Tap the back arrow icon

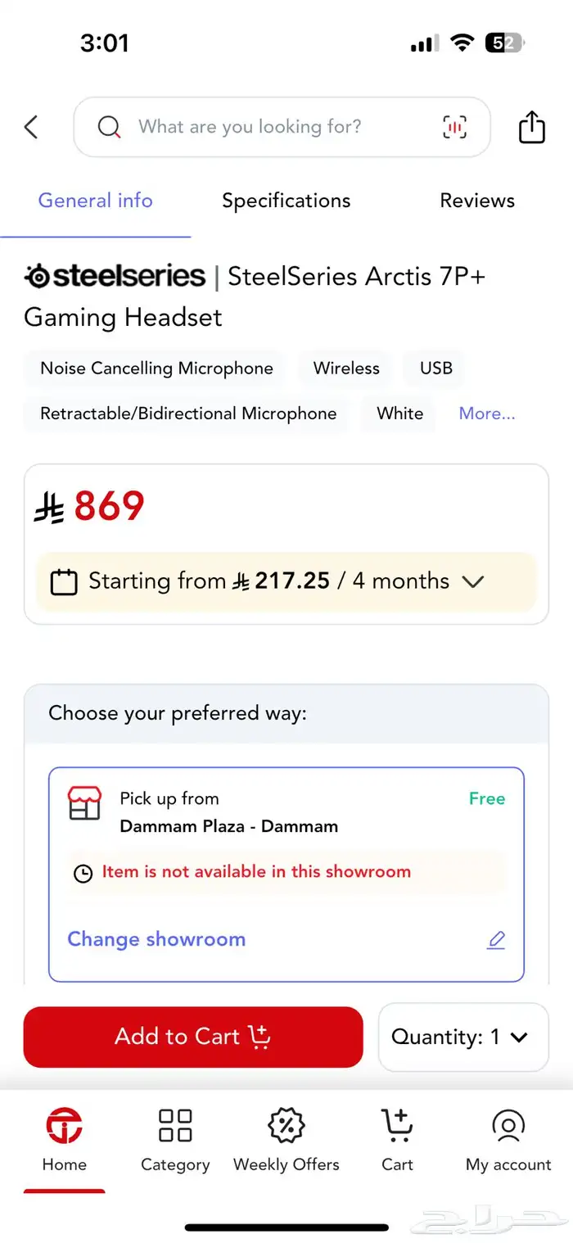(x=31, y=127)
